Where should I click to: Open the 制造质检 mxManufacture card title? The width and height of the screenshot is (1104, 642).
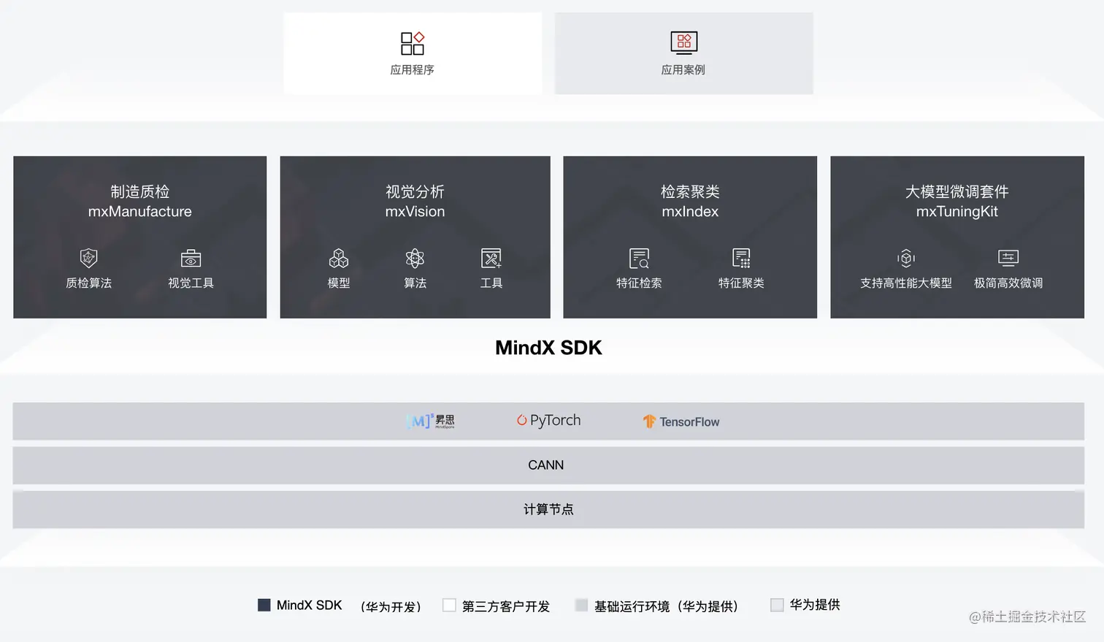click(140, 202)
